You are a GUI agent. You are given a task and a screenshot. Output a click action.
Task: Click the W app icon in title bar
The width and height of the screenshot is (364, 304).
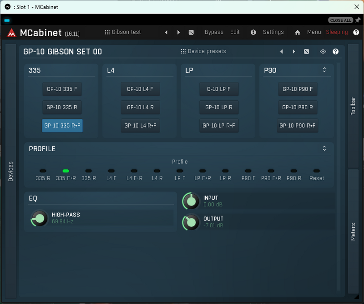tap(7, 7)
